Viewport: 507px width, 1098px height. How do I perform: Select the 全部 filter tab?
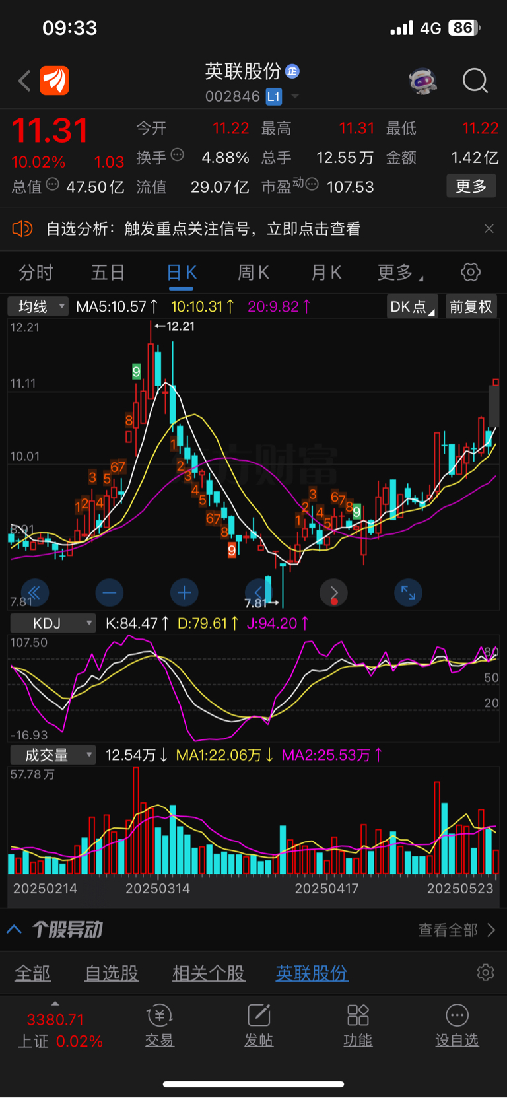(x=33, y=973)
